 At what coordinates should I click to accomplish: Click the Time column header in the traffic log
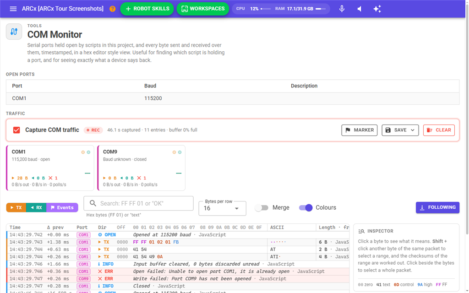pos(15,228)
